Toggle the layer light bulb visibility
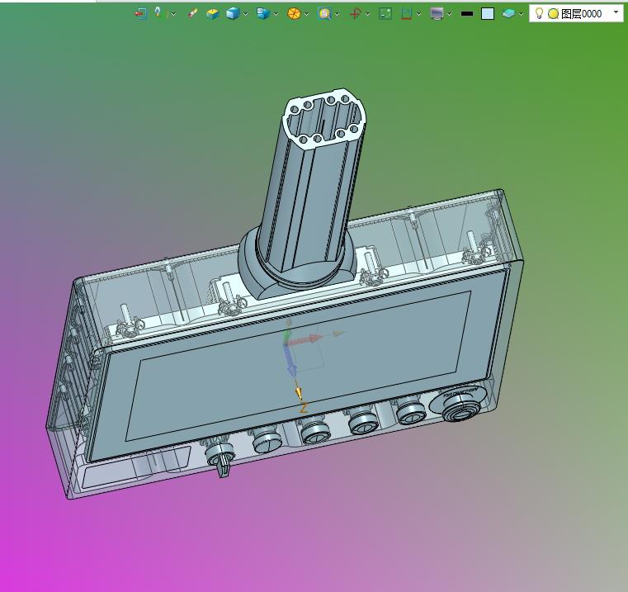The image size is (628, 592). [539, 13]
